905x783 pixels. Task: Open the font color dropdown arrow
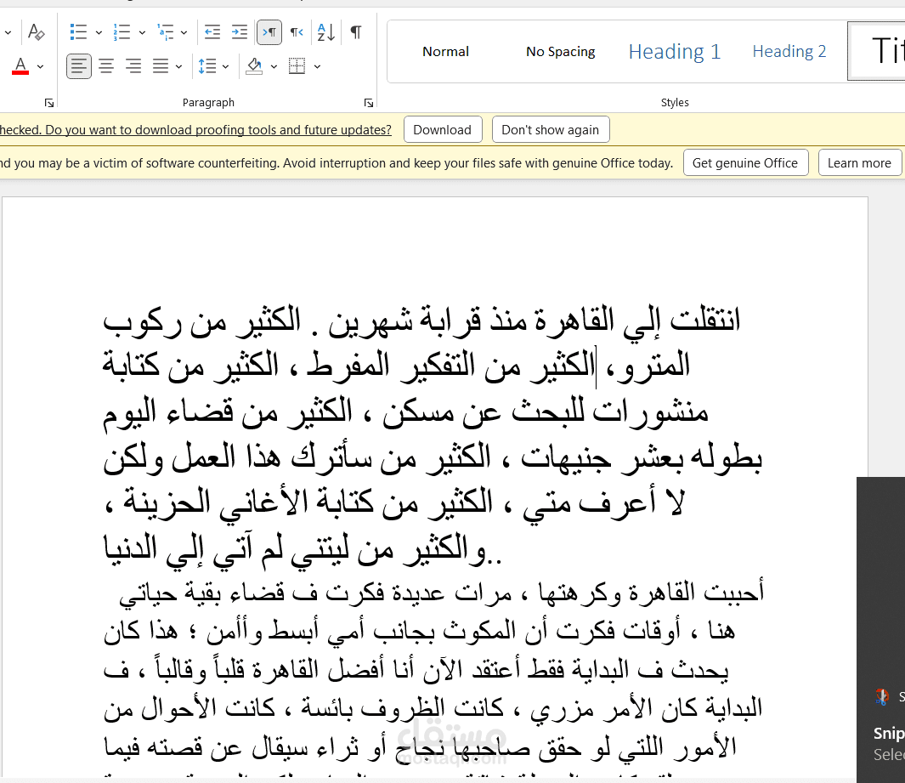(x=41, y=66)
